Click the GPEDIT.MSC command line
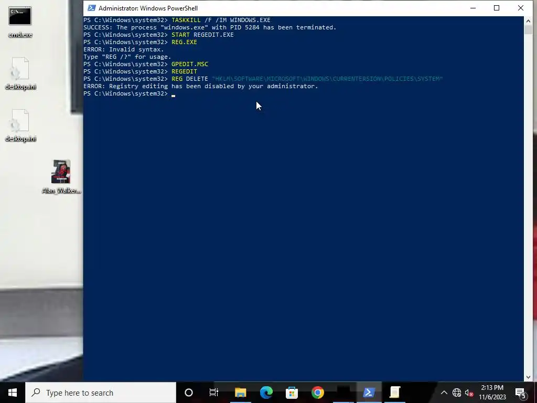The height and width of the screenshot is (403, 537). click(146, 64)
